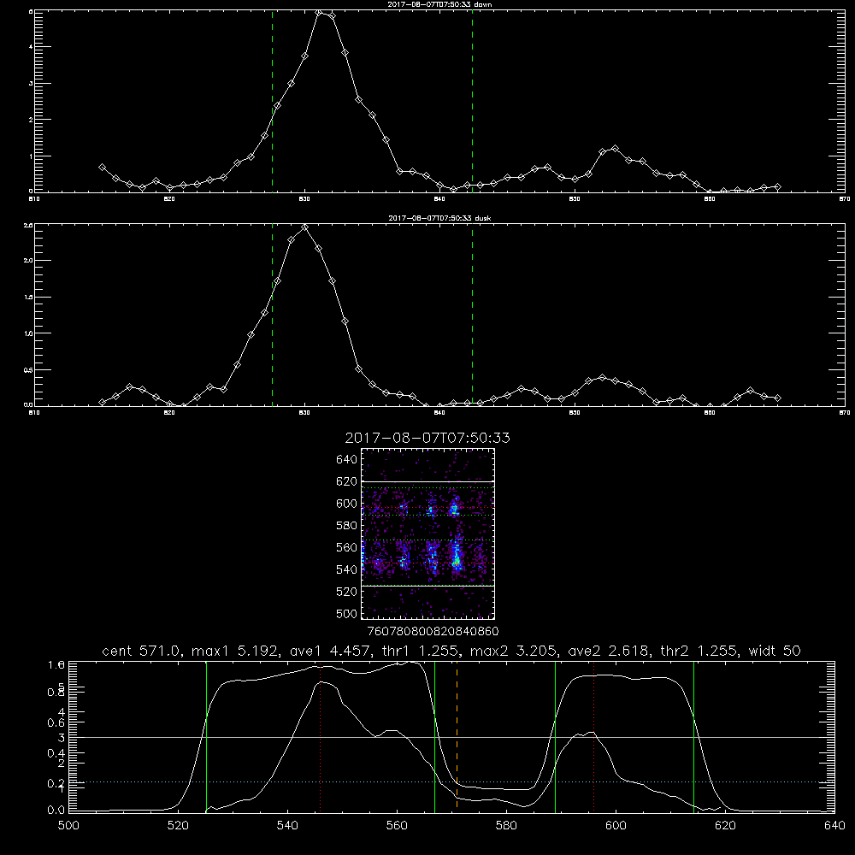
Task: Click the timestamp title above the heatmap
Action: point(427,439)
